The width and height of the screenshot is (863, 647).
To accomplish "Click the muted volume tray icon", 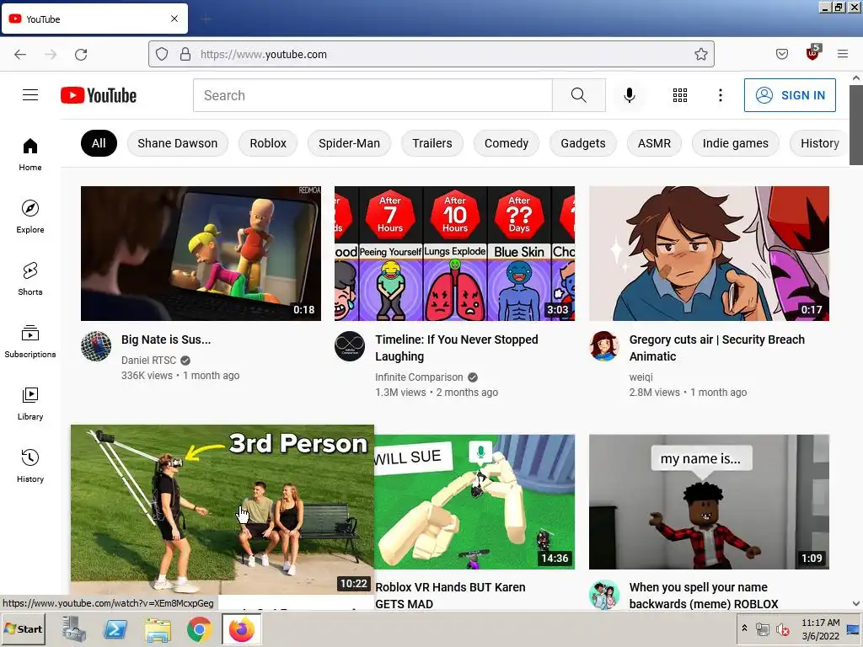I will [x=782, y=629].
